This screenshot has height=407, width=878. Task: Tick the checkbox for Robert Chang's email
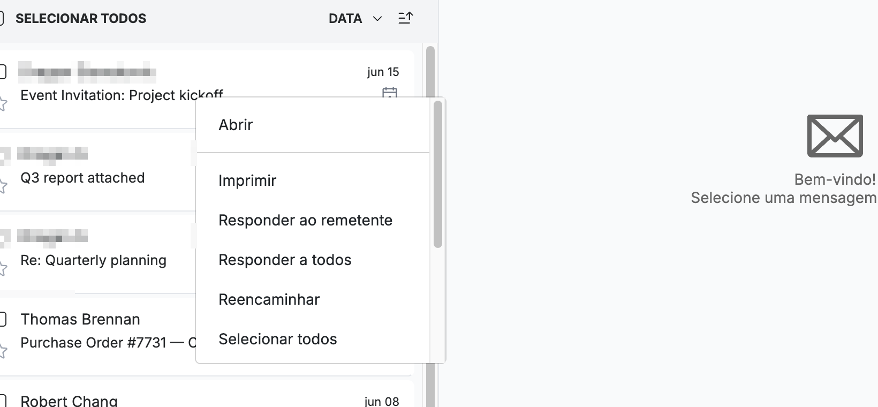(x=3, y=401)
